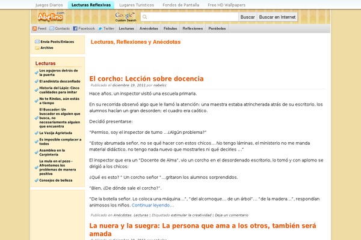
Task: Click the author nabelcc of El corcho post
Action: [160, 85]
